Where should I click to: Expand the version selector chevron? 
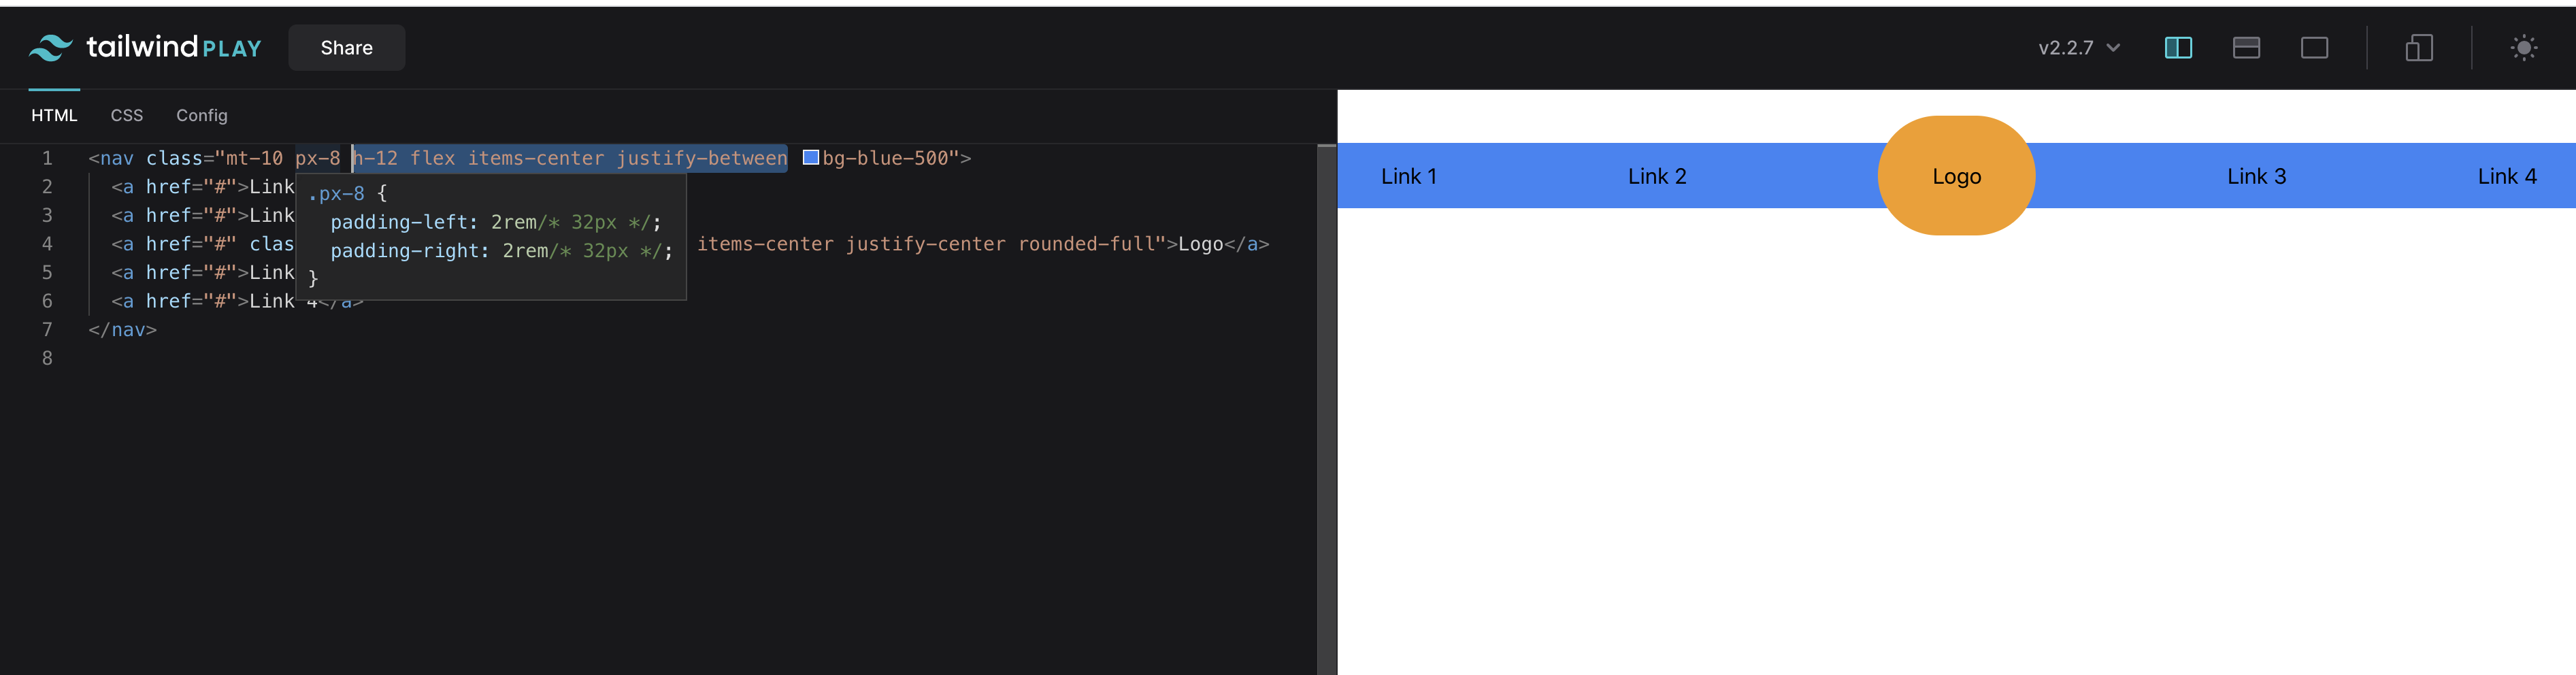coord(2113,47)
